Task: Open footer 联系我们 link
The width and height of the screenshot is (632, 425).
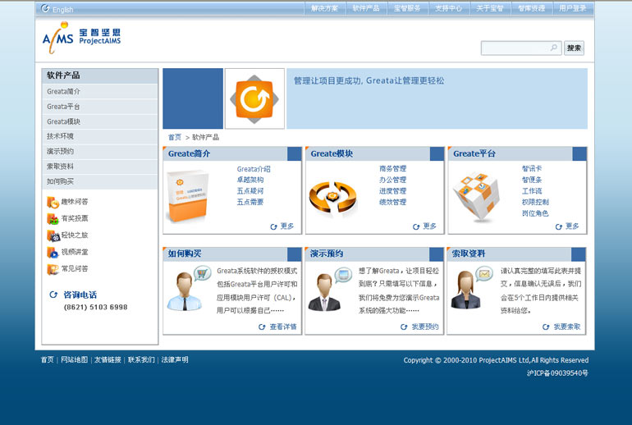Action: (141, 359)
